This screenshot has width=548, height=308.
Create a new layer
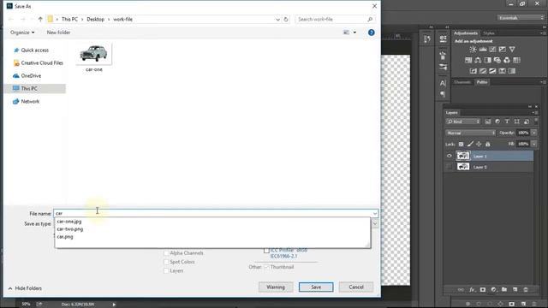515,290
